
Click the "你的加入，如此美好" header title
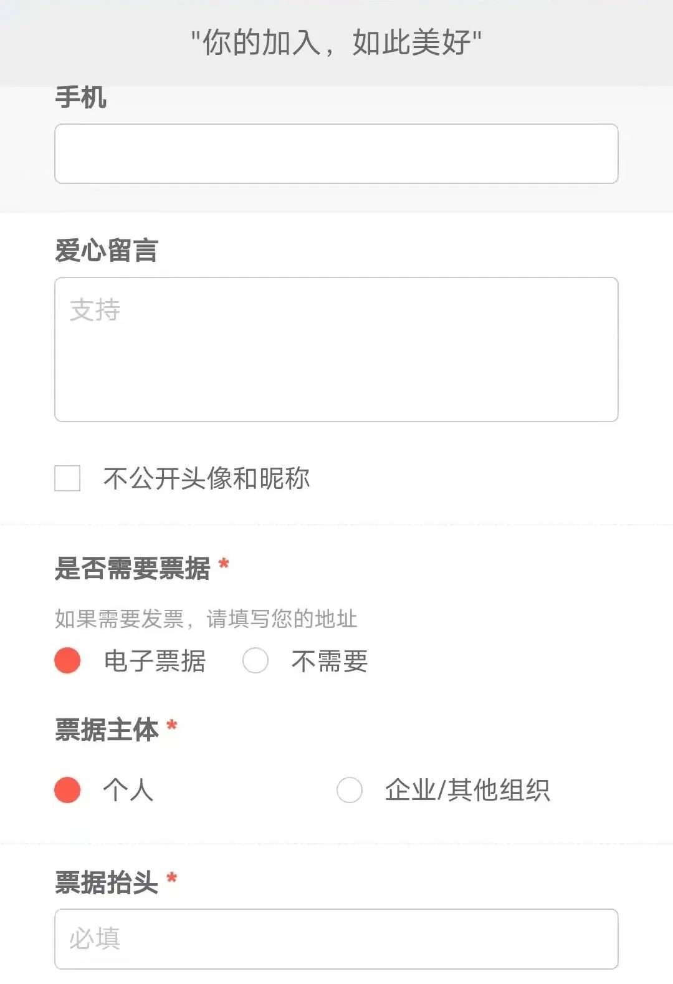tap(336, 43)
